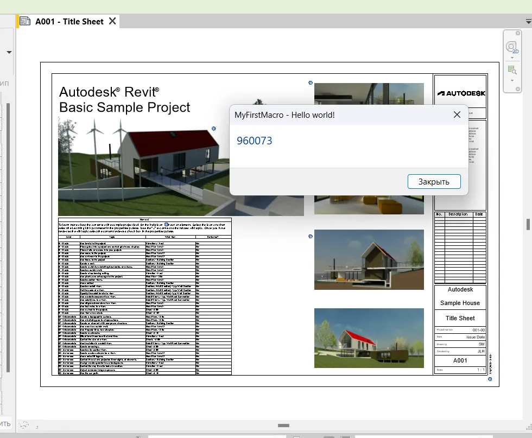Image resolution: width=532 pixels, height=438 pixels.
Task: Click the learning schedule table on sheet
Action: (x=145, y=296)
